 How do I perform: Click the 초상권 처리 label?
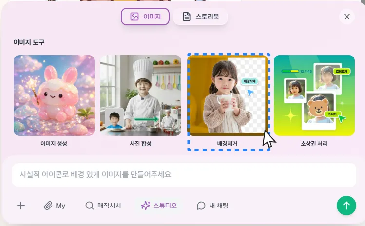point(314,144)
